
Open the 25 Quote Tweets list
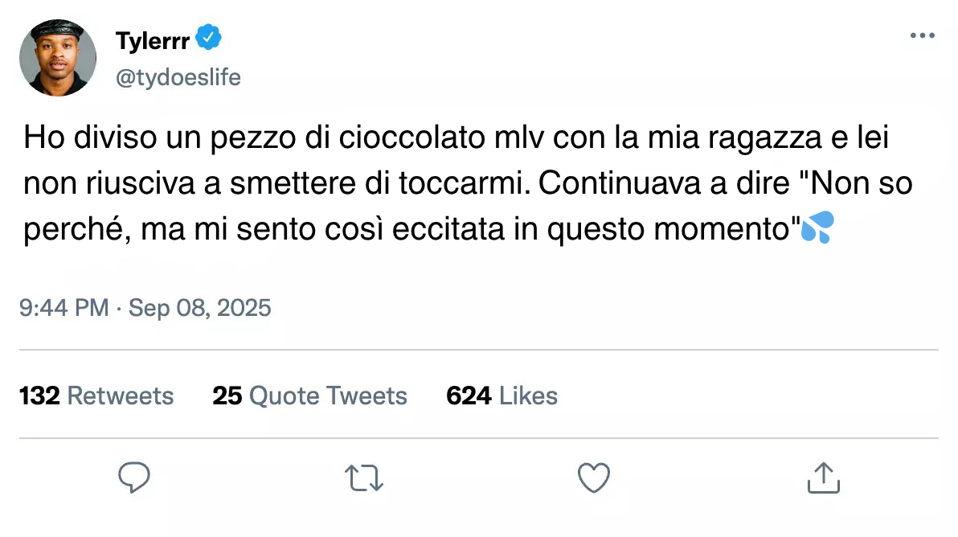click(x=309, y=396)
